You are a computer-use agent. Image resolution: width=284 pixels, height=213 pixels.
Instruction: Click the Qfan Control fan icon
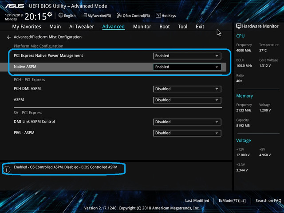pos(119,16)
